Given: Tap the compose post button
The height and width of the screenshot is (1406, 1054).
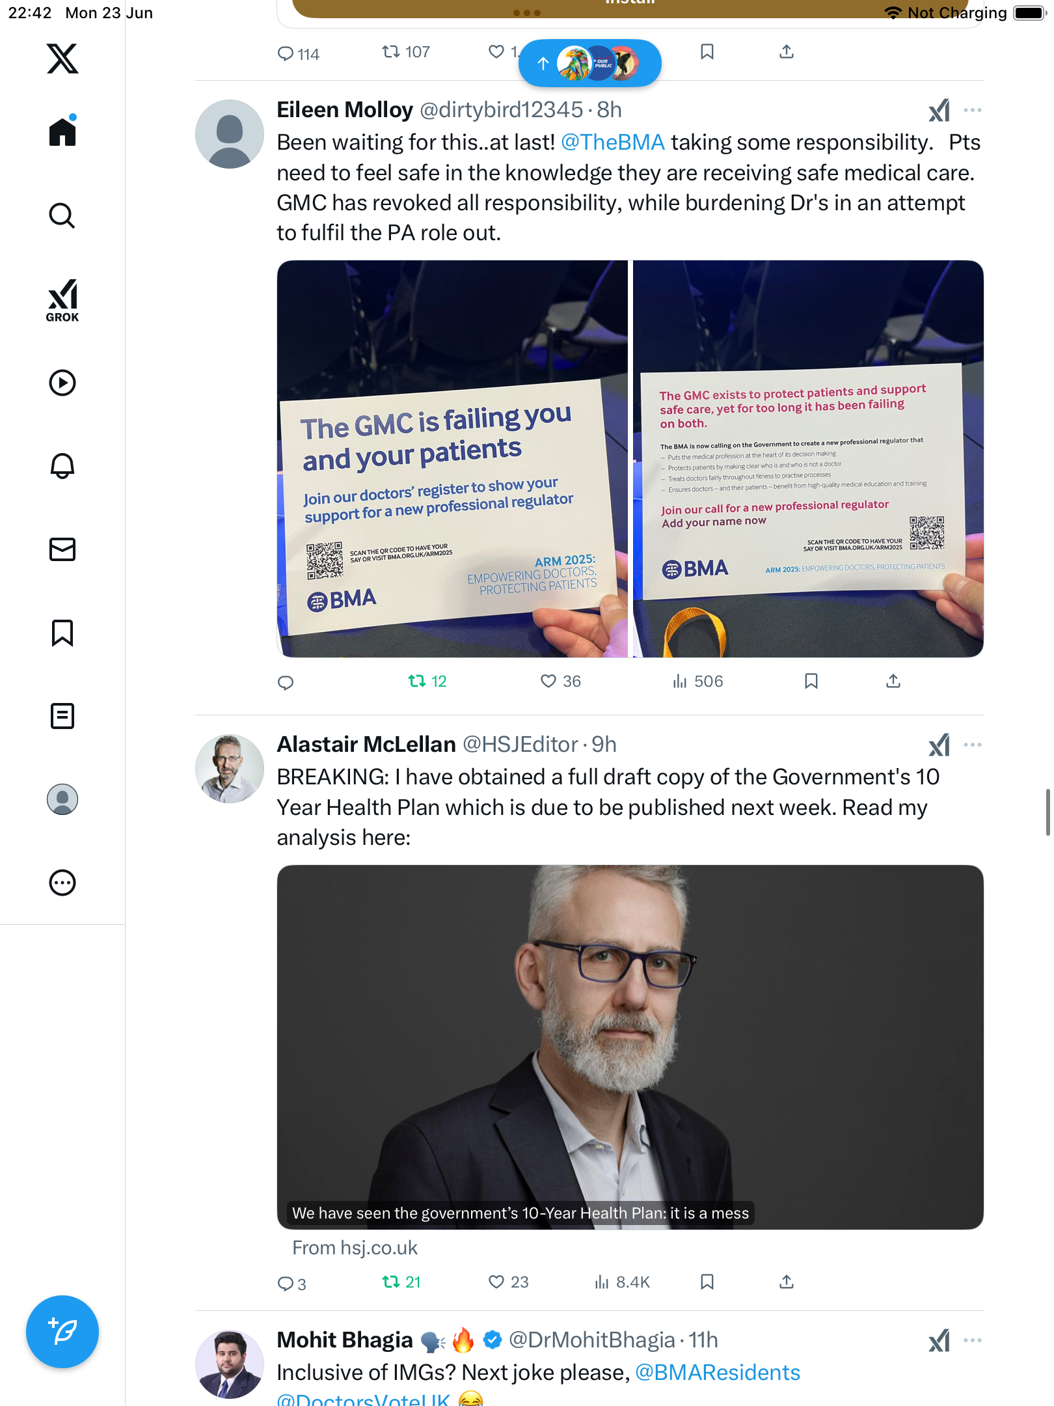Looking at the screenshot, I should click(x=62, y=1332).
